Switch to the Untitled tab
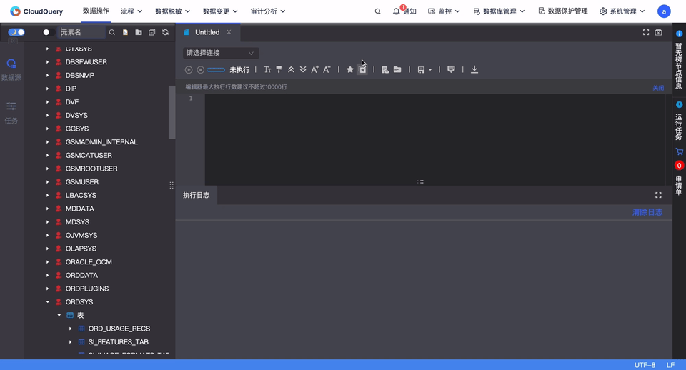Viewport: 686px width, 370px height. click(x=207, y=32)
